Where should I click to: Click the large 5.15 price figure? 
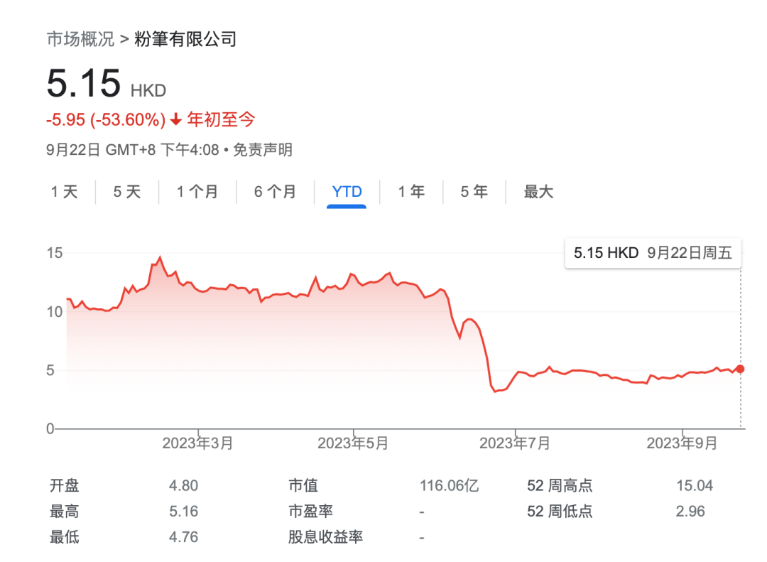(84, 82)
